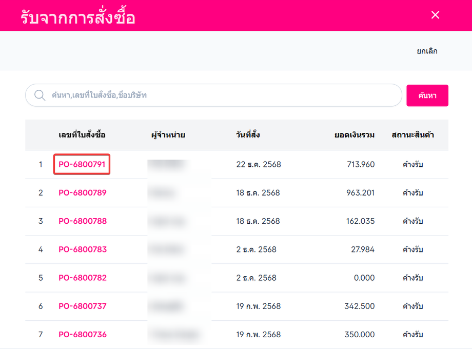Click the ผู้จำหน่าย column header
The image size is (472, 349).
coord(168,134)
